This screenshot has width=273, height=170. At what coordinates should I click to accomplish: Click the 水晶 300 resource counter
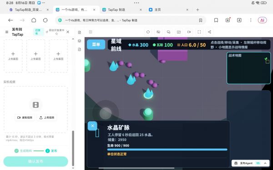tap(138, 45)
